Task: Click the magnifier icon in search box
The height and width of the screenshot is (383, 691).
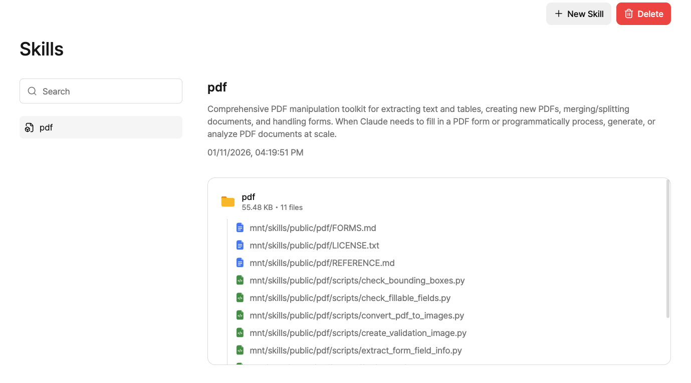Action: click(x=32, y=91)
